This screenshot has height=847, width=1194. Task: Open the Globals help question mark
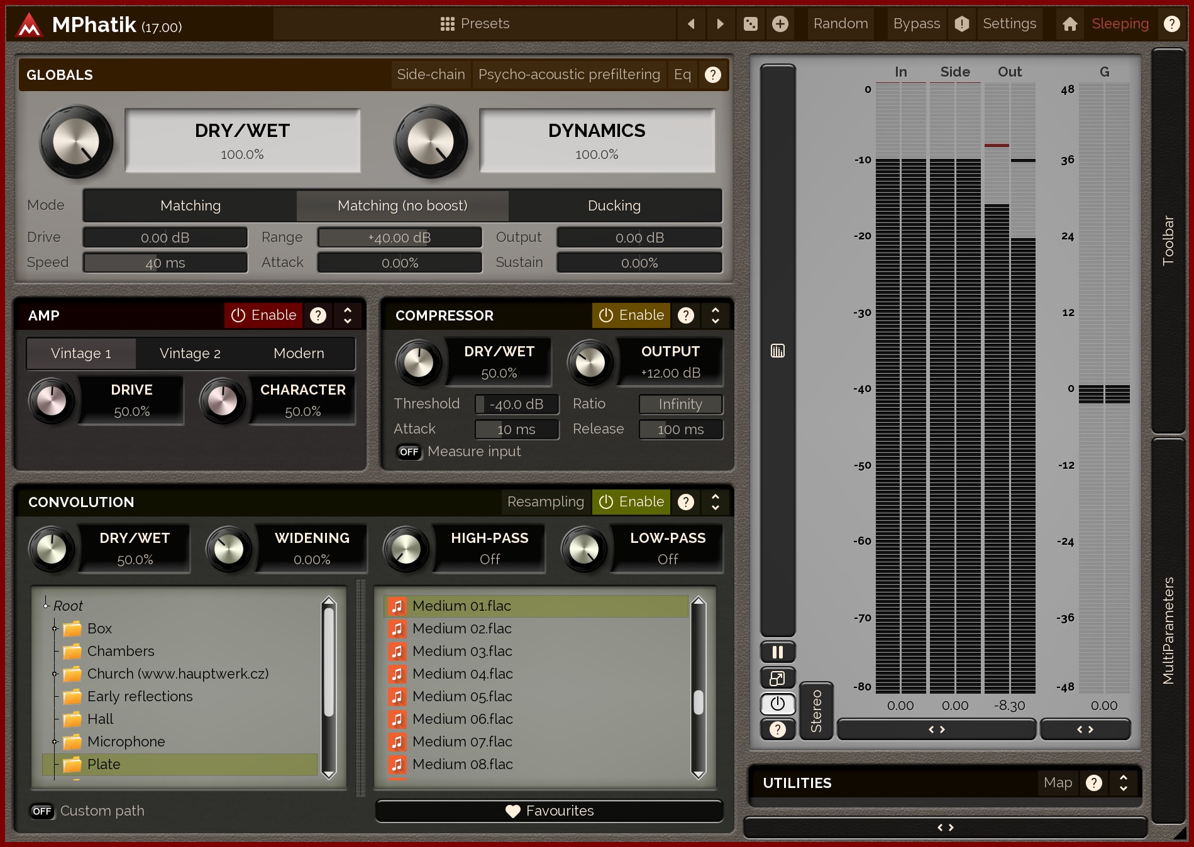tap(712, 75)
